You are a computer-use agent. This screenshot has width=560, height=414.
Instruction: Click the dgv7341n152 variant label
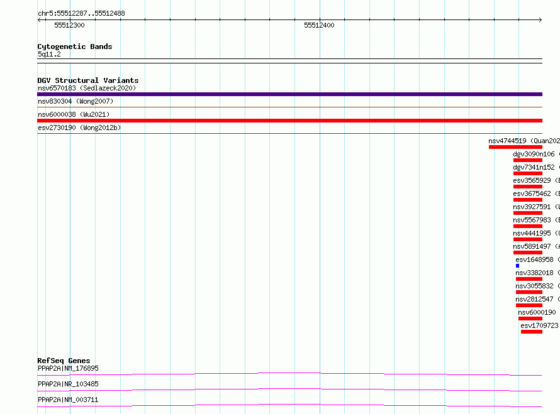[534, 167]
